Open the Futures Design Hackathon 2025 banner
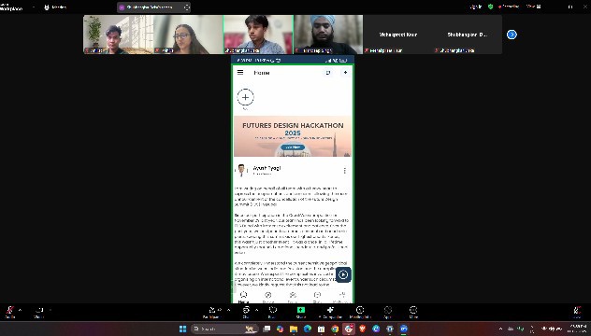 pos(293,136)
